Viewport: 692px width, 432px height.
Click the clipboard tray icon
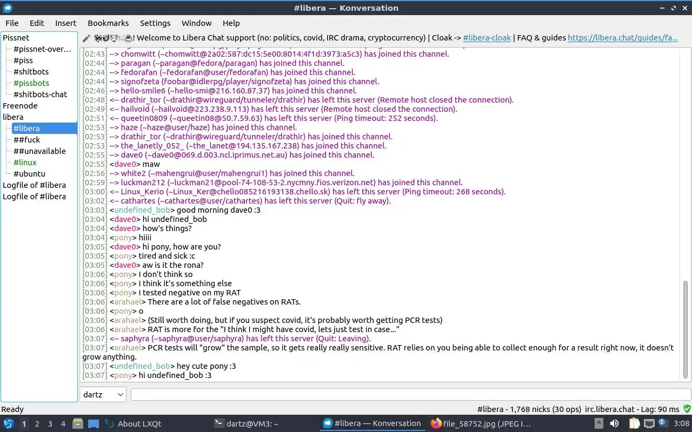634,424
